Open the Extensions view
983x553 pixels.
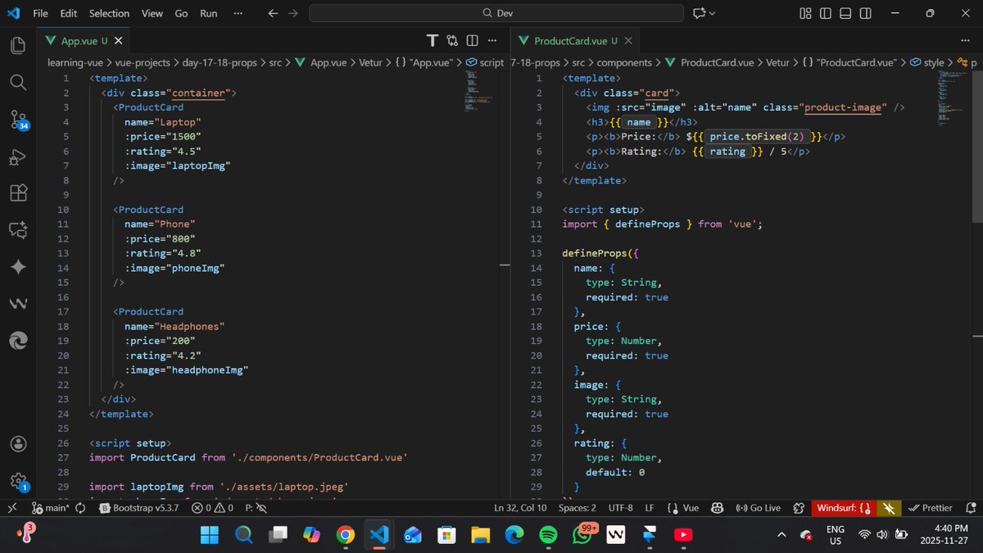pos(17,193)
